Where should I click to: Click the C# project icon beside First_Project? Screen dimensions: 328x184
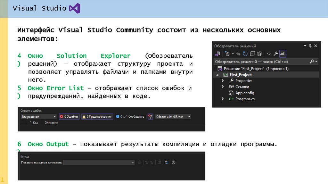[226, 75]
